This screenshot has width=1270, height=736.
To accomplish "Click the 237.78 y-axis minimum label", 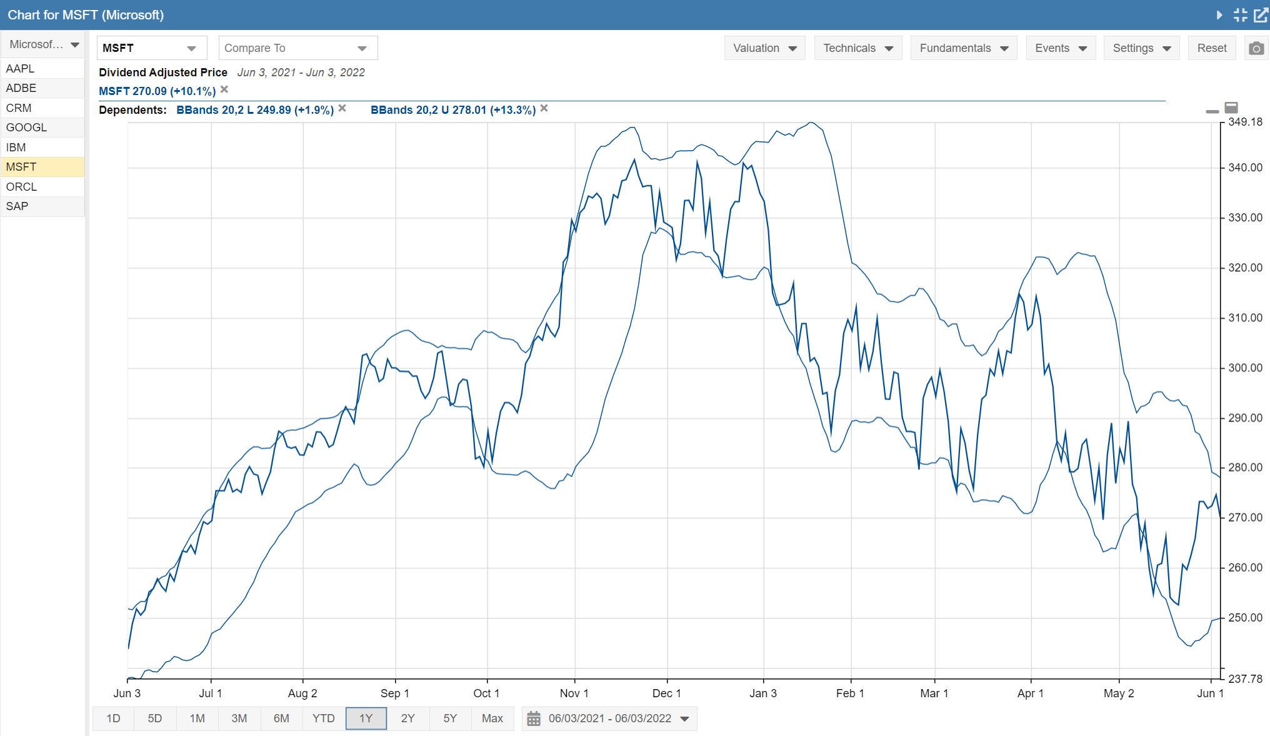I will click(x=1245, y=678).
